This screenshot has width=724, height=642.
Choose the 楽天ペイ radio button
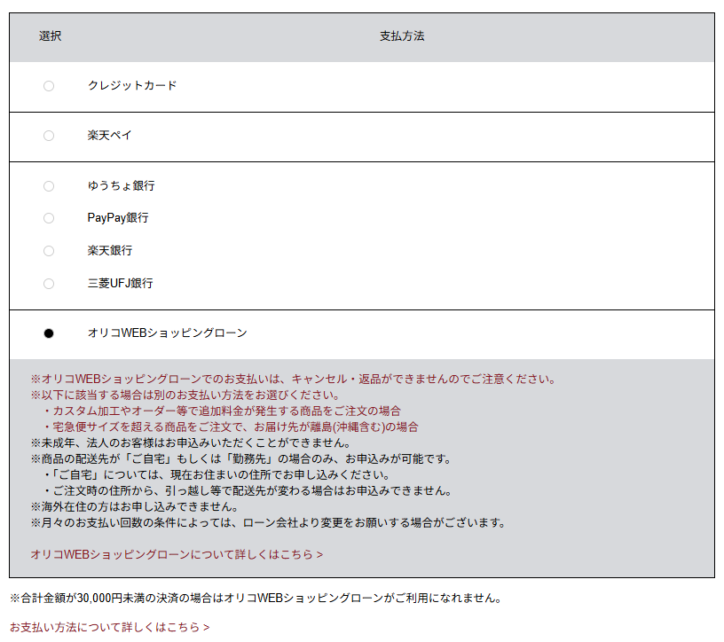pos(49,136)
